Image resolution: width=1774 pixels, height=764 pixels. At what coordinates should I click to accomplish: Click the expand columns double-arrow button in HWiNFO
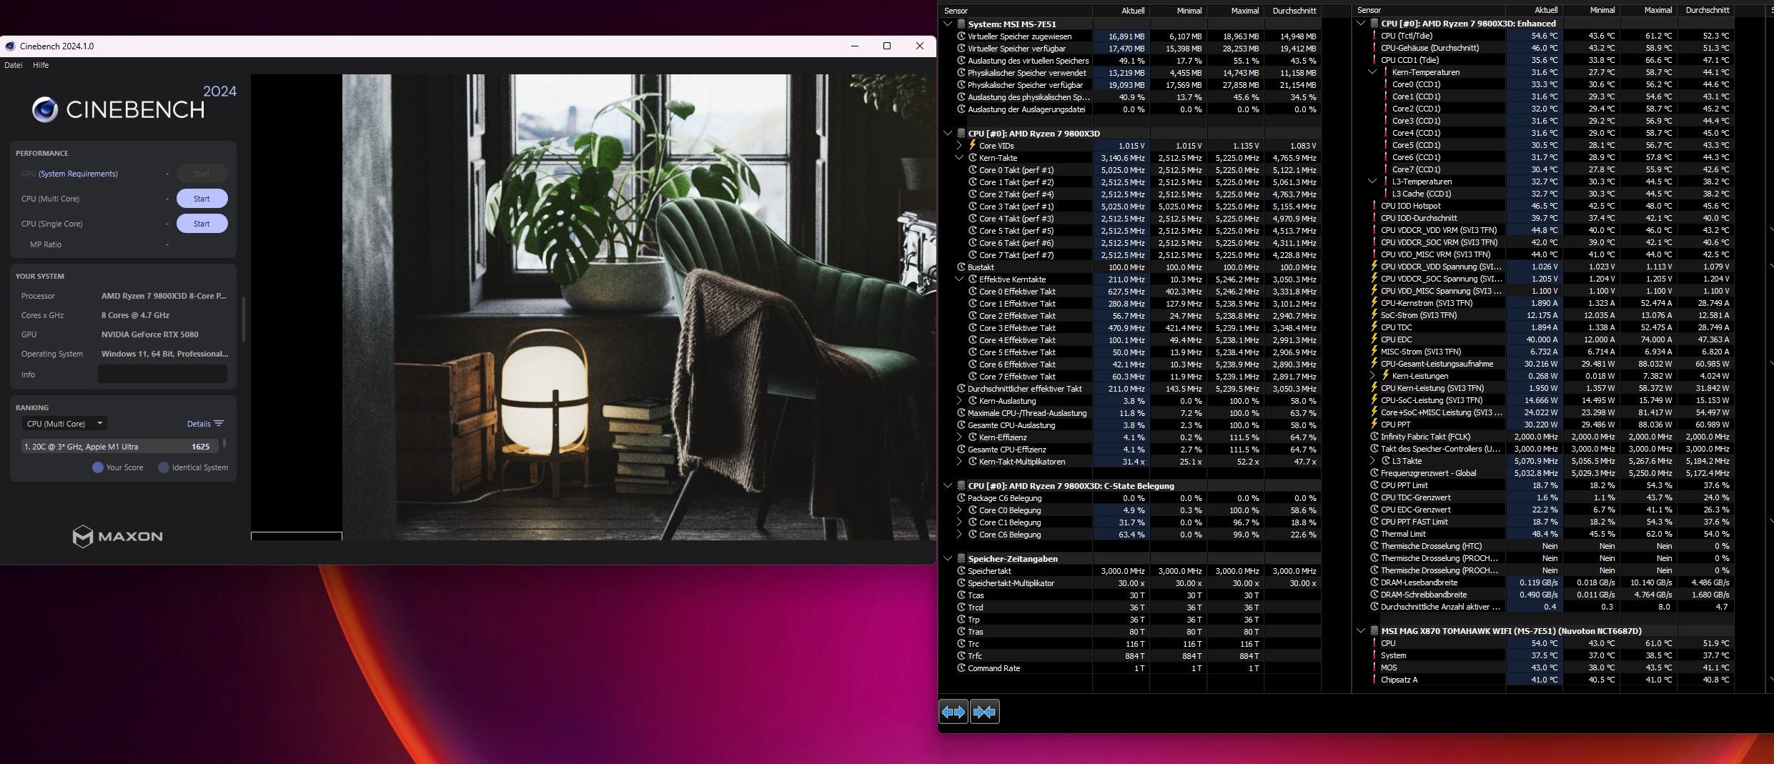click(953, 712)
